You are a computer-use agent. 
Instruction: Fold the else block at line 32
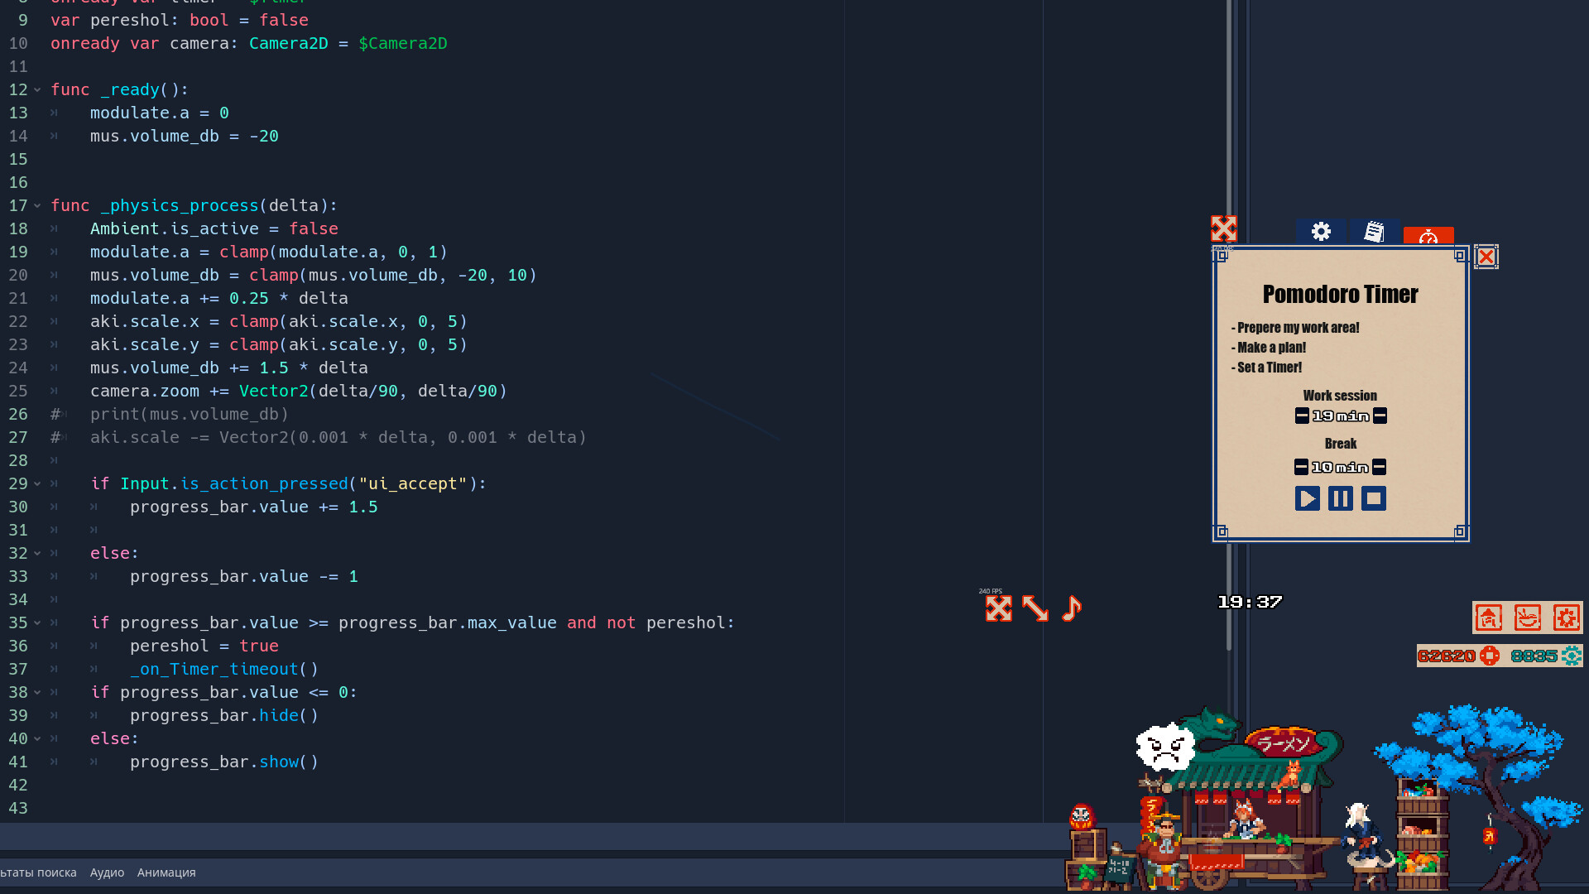(37, 553)
